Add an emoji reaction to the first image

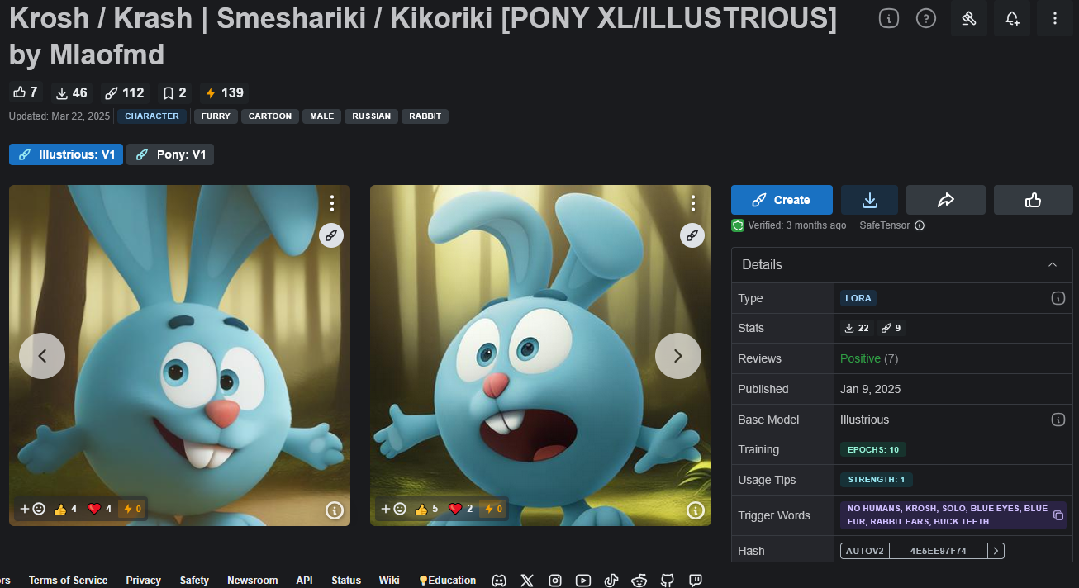[32, 509]
